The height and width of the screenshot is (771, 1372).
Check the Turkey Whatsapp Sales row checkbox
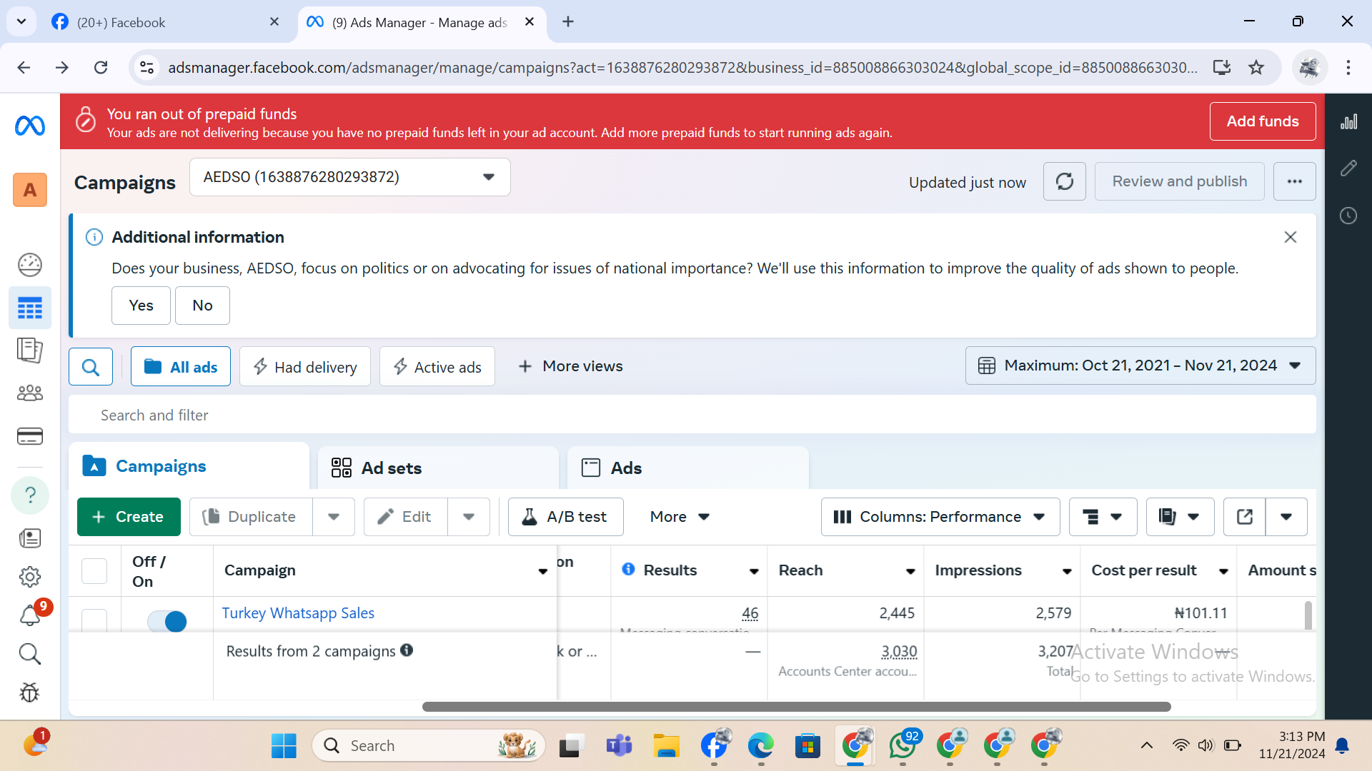click(94, 620)
